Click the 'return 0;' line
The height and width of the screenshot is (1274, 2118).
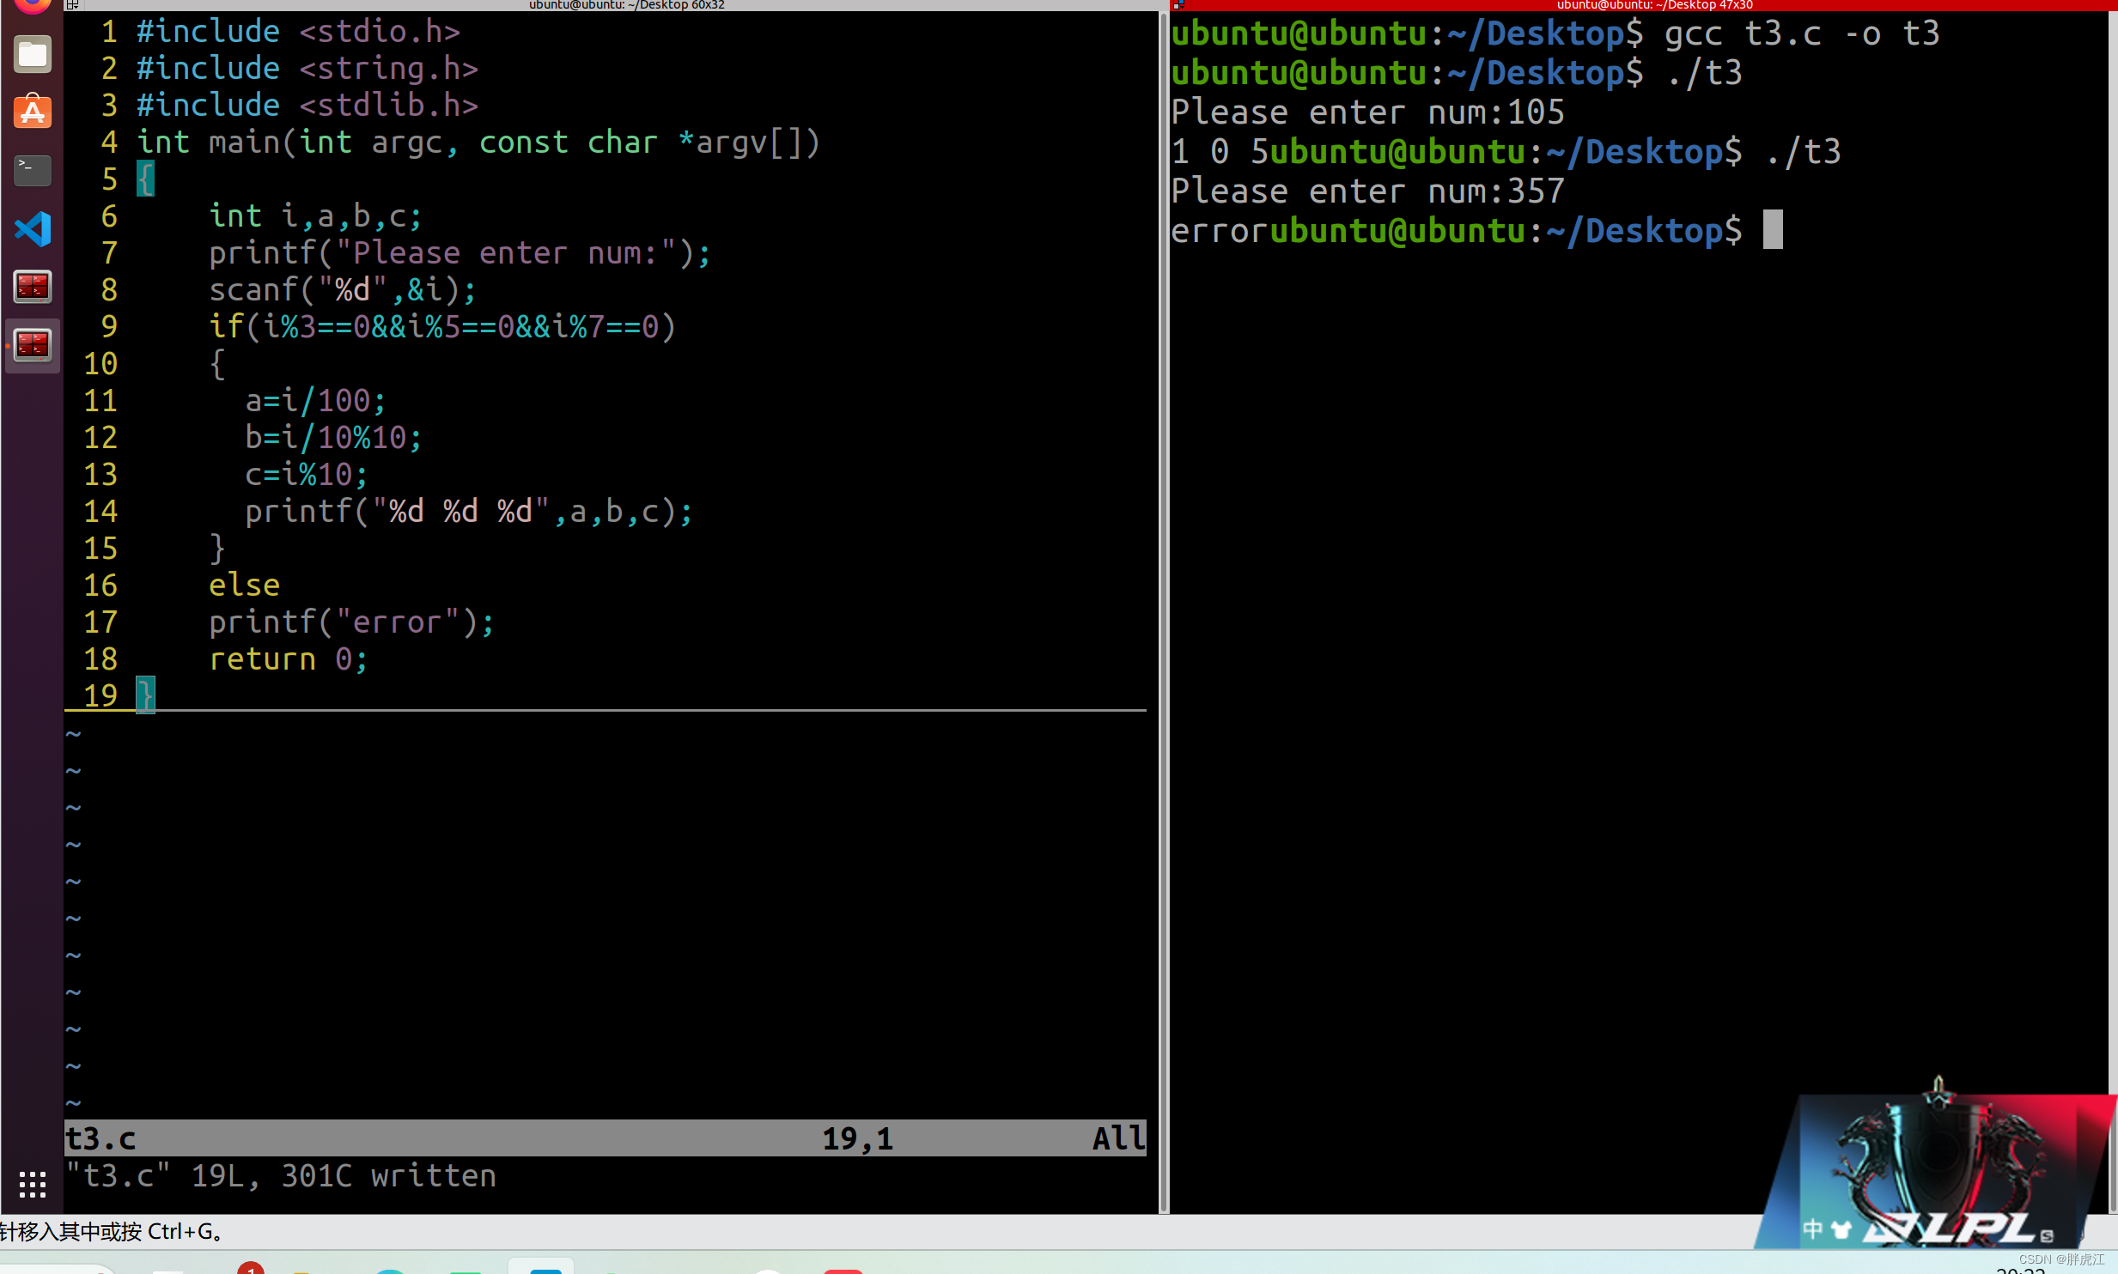click(x=288, y=659)
